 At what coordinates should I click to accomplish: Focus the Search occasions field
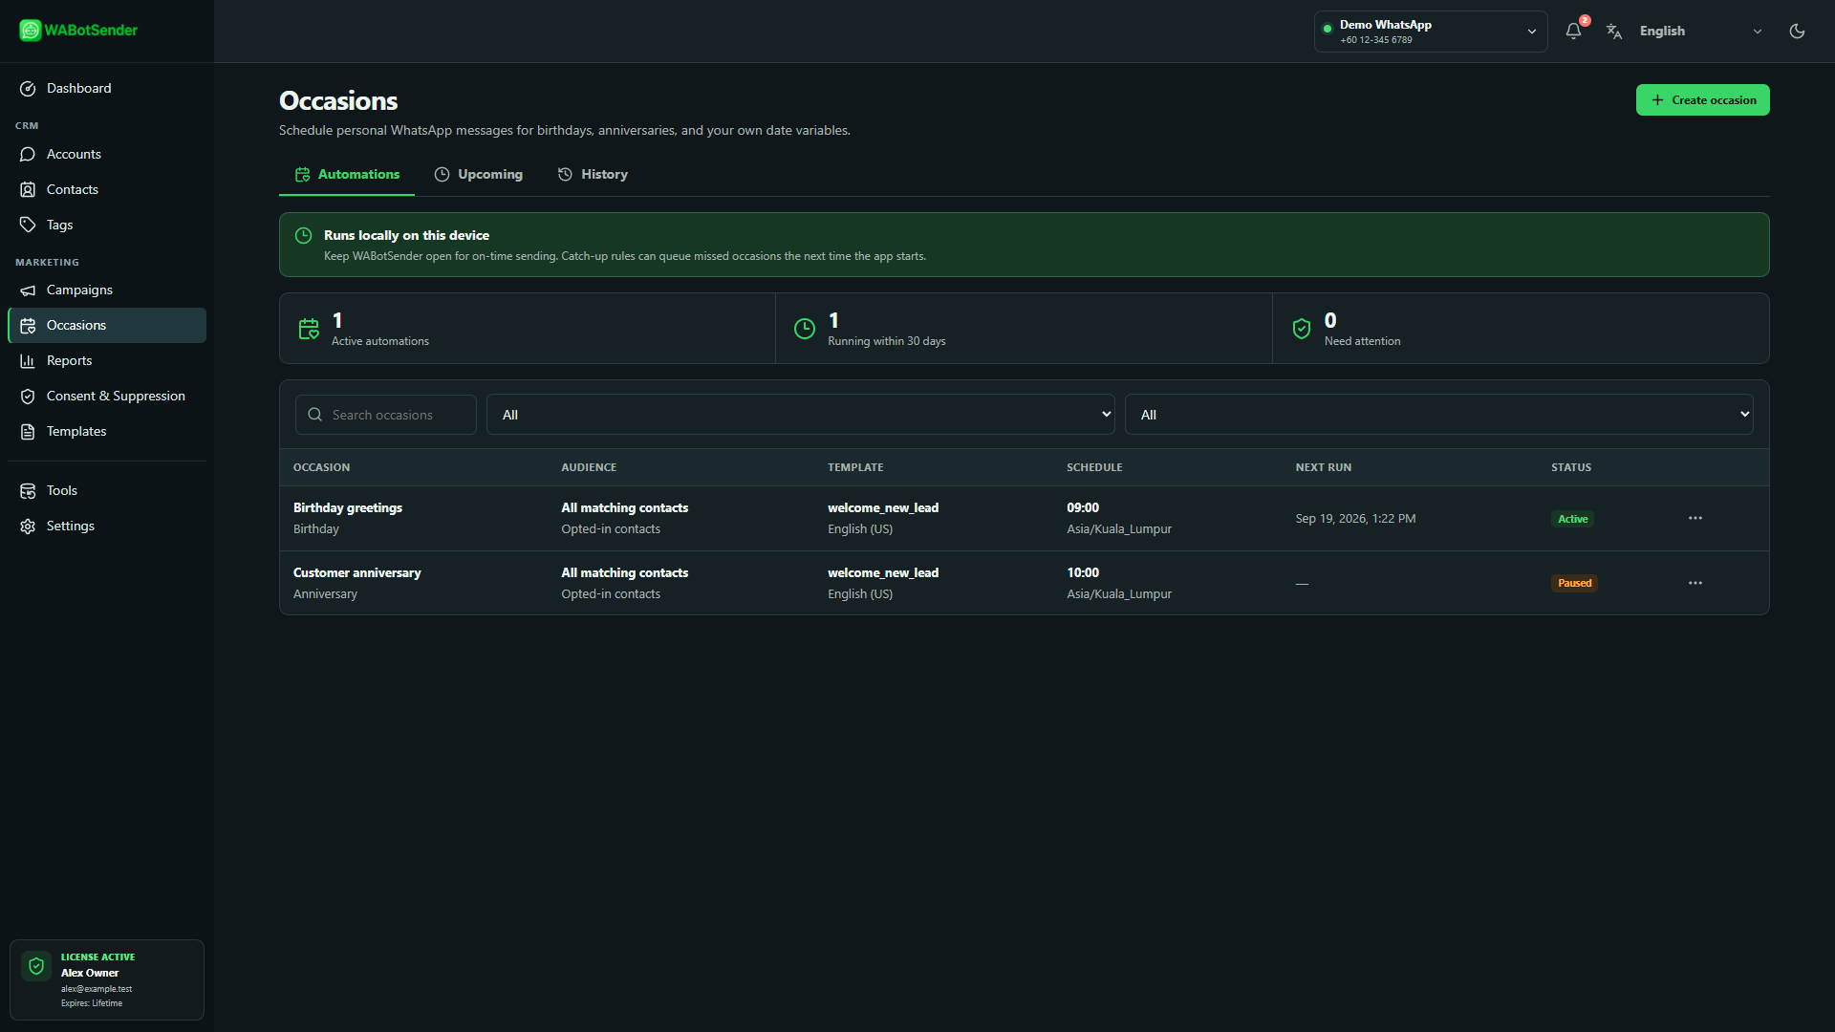click(x=386, y=415)
